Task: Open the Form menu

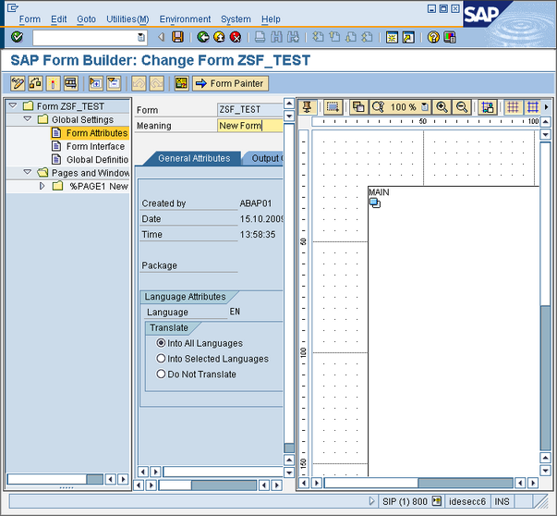Action: click(30, 18)
